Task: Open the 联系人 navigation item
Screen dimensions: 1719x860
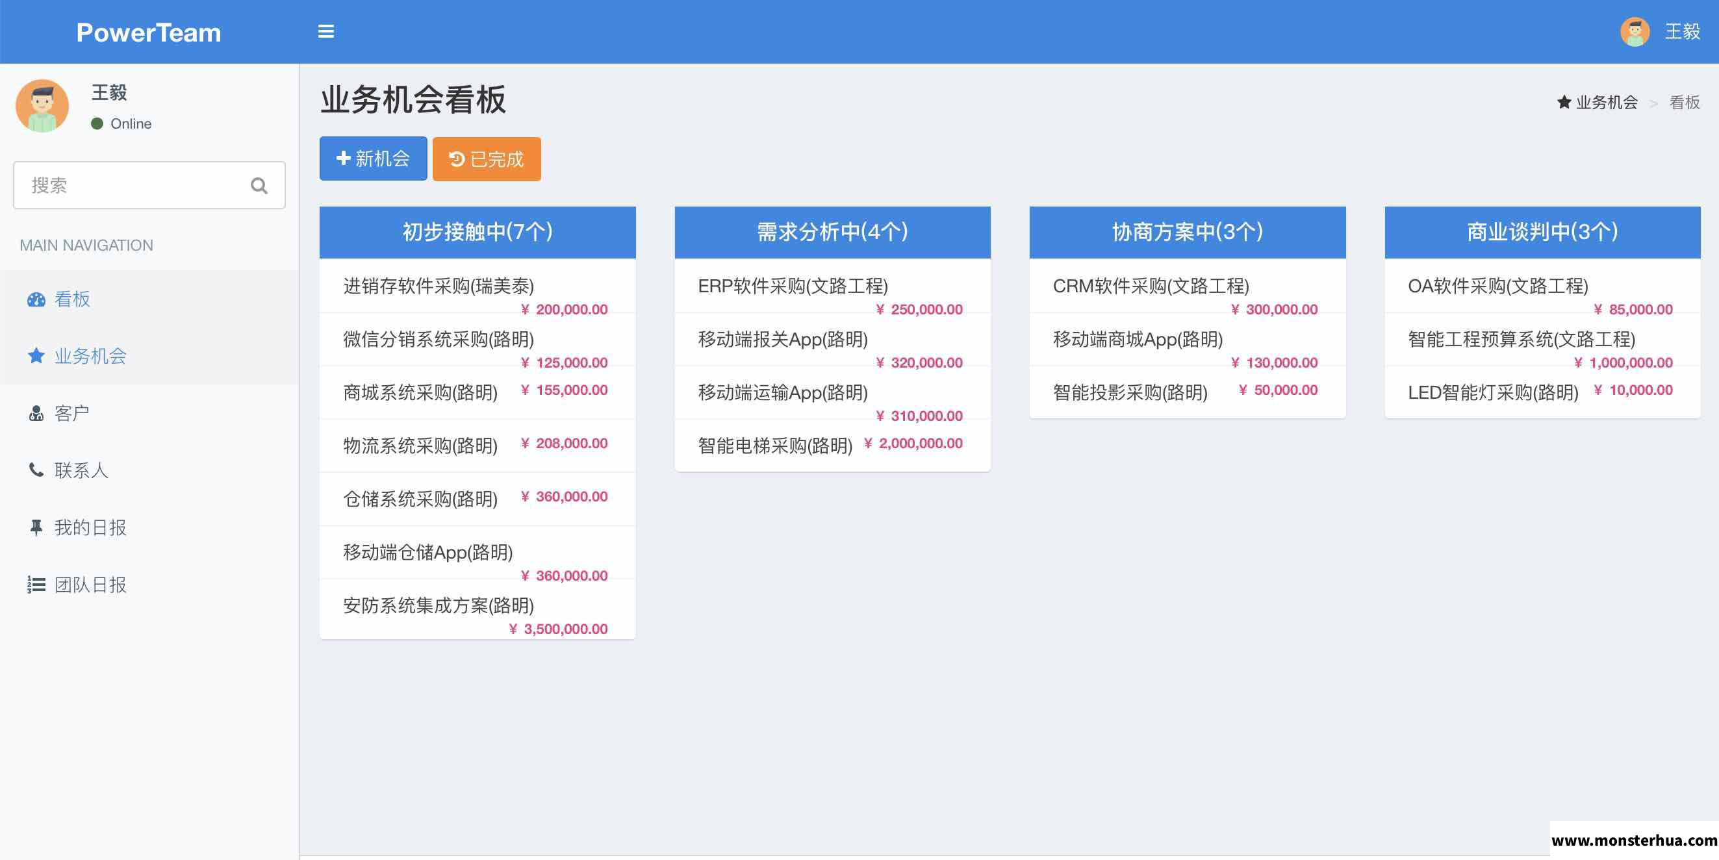Action: click(x=149, y=470)
